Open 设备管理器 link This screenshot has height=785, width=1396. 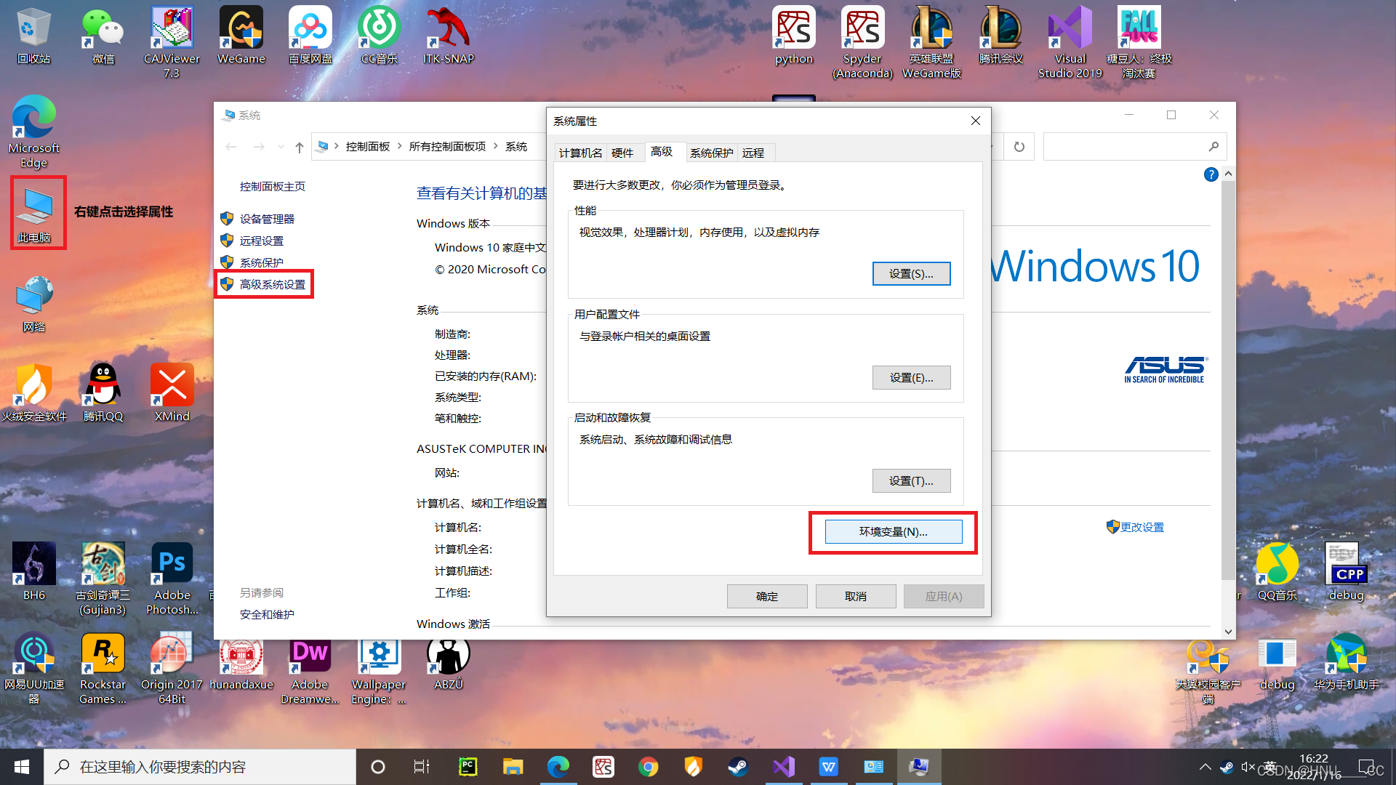[267, 219]
